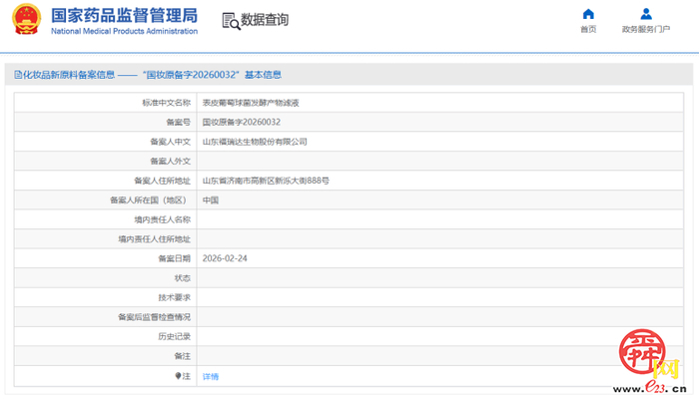Click the 备案人所在国 value 中国
The image size is (699, 403).
(211, 200)
